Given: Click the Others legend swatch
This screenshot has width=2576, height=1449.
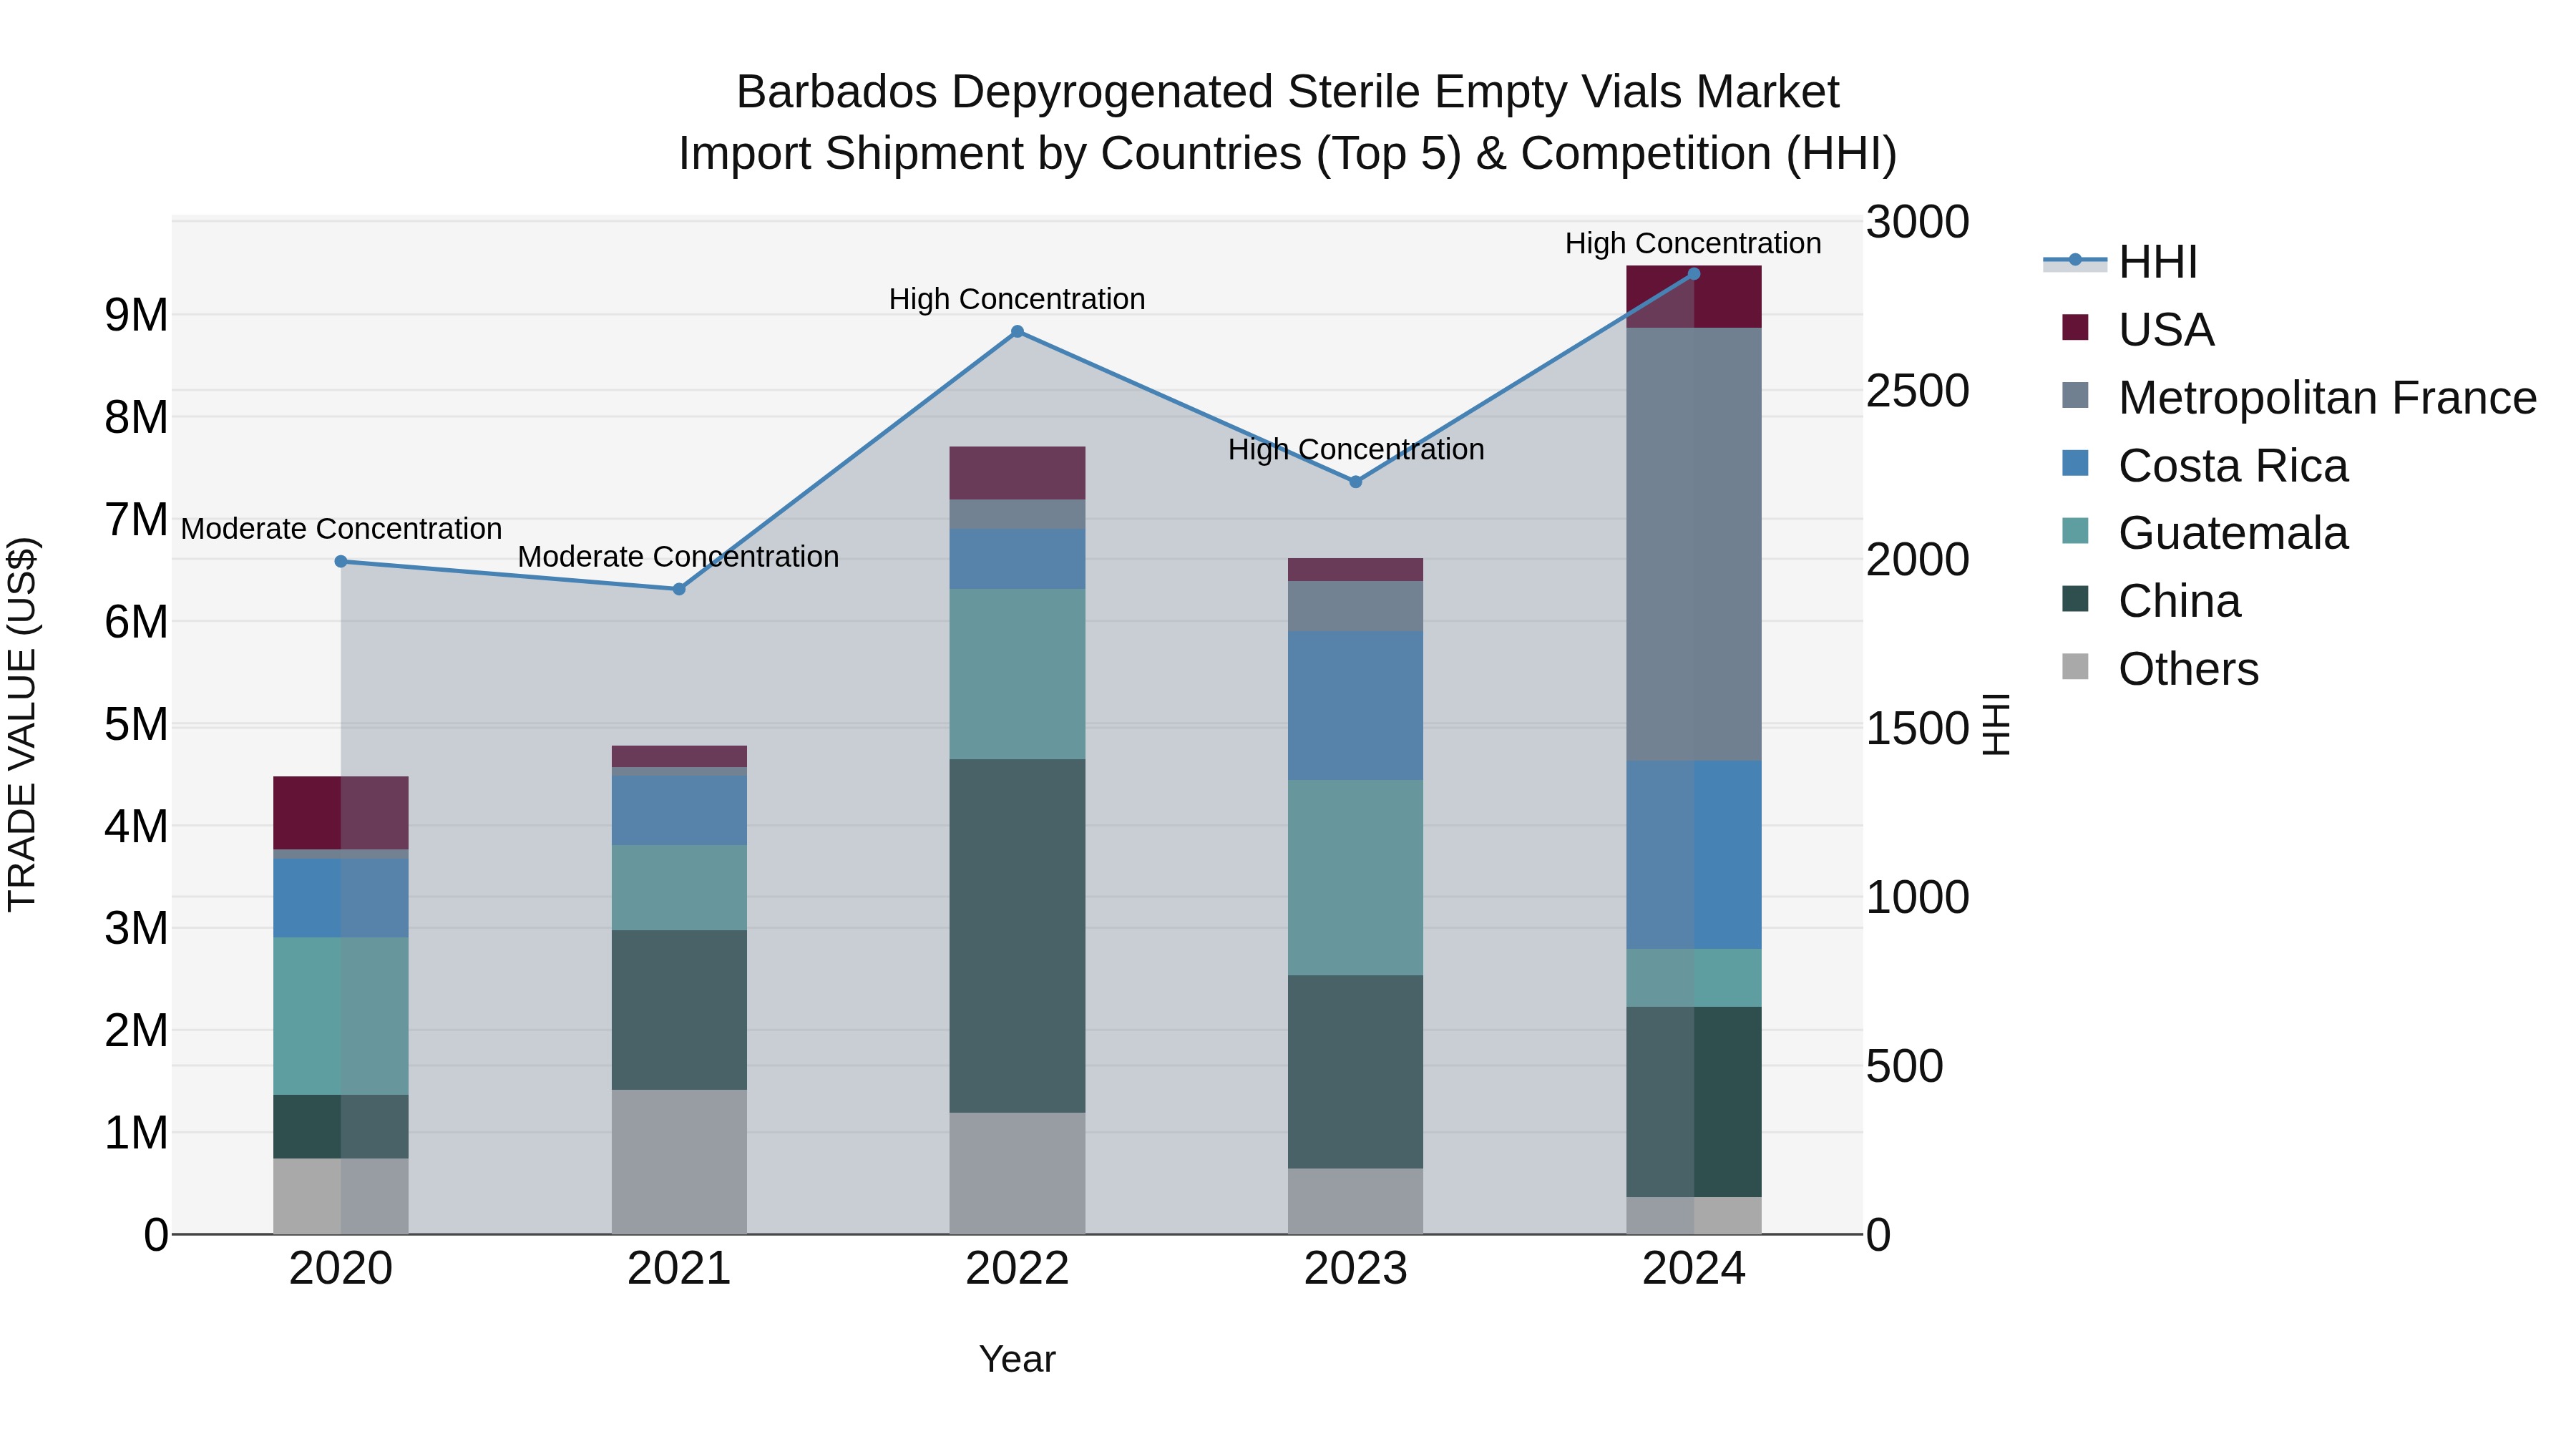Looking at the screenshot, I should [x=2075, y=667].
